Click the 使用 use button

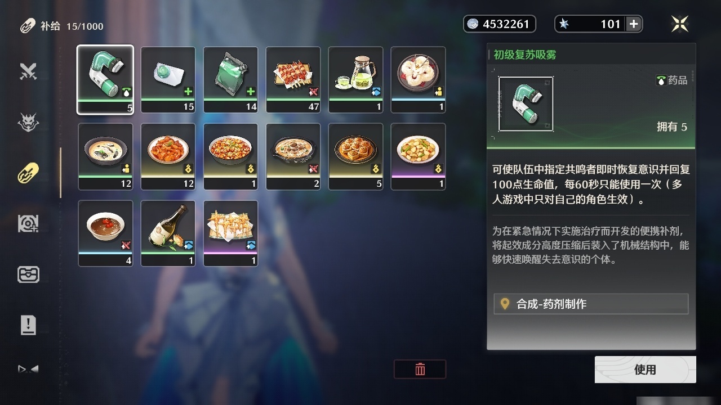coord(645,370)
